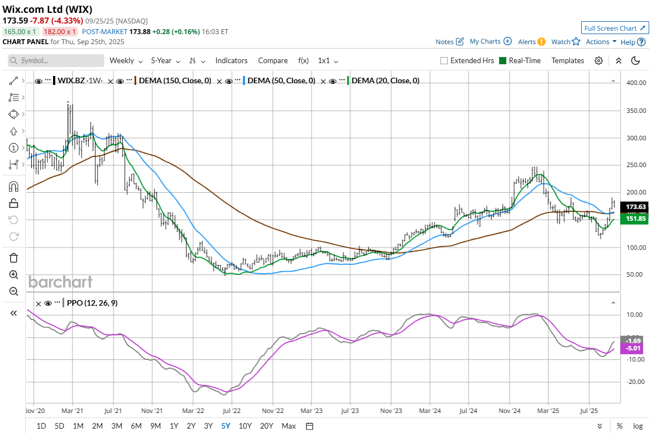Collapse main chart legend chevron
This screenshot has width=671, height=437.
613,80
